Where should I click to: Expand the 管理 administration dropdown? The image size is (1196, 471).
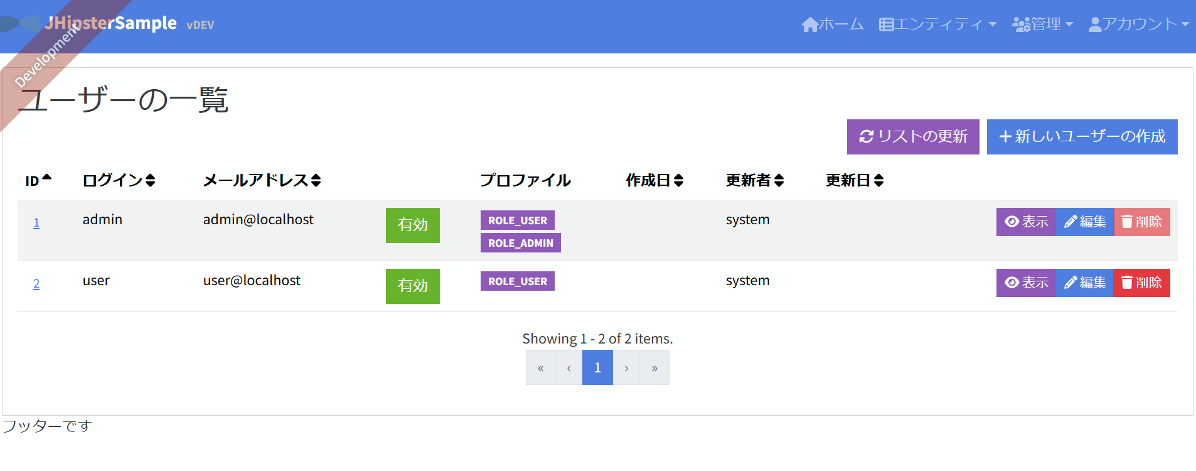click(1042, 24)
